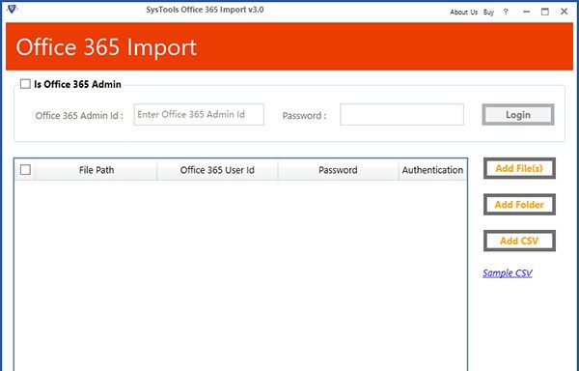Click the Add Folder button
This screenshot has height=371, width=579.
point(519,205)
